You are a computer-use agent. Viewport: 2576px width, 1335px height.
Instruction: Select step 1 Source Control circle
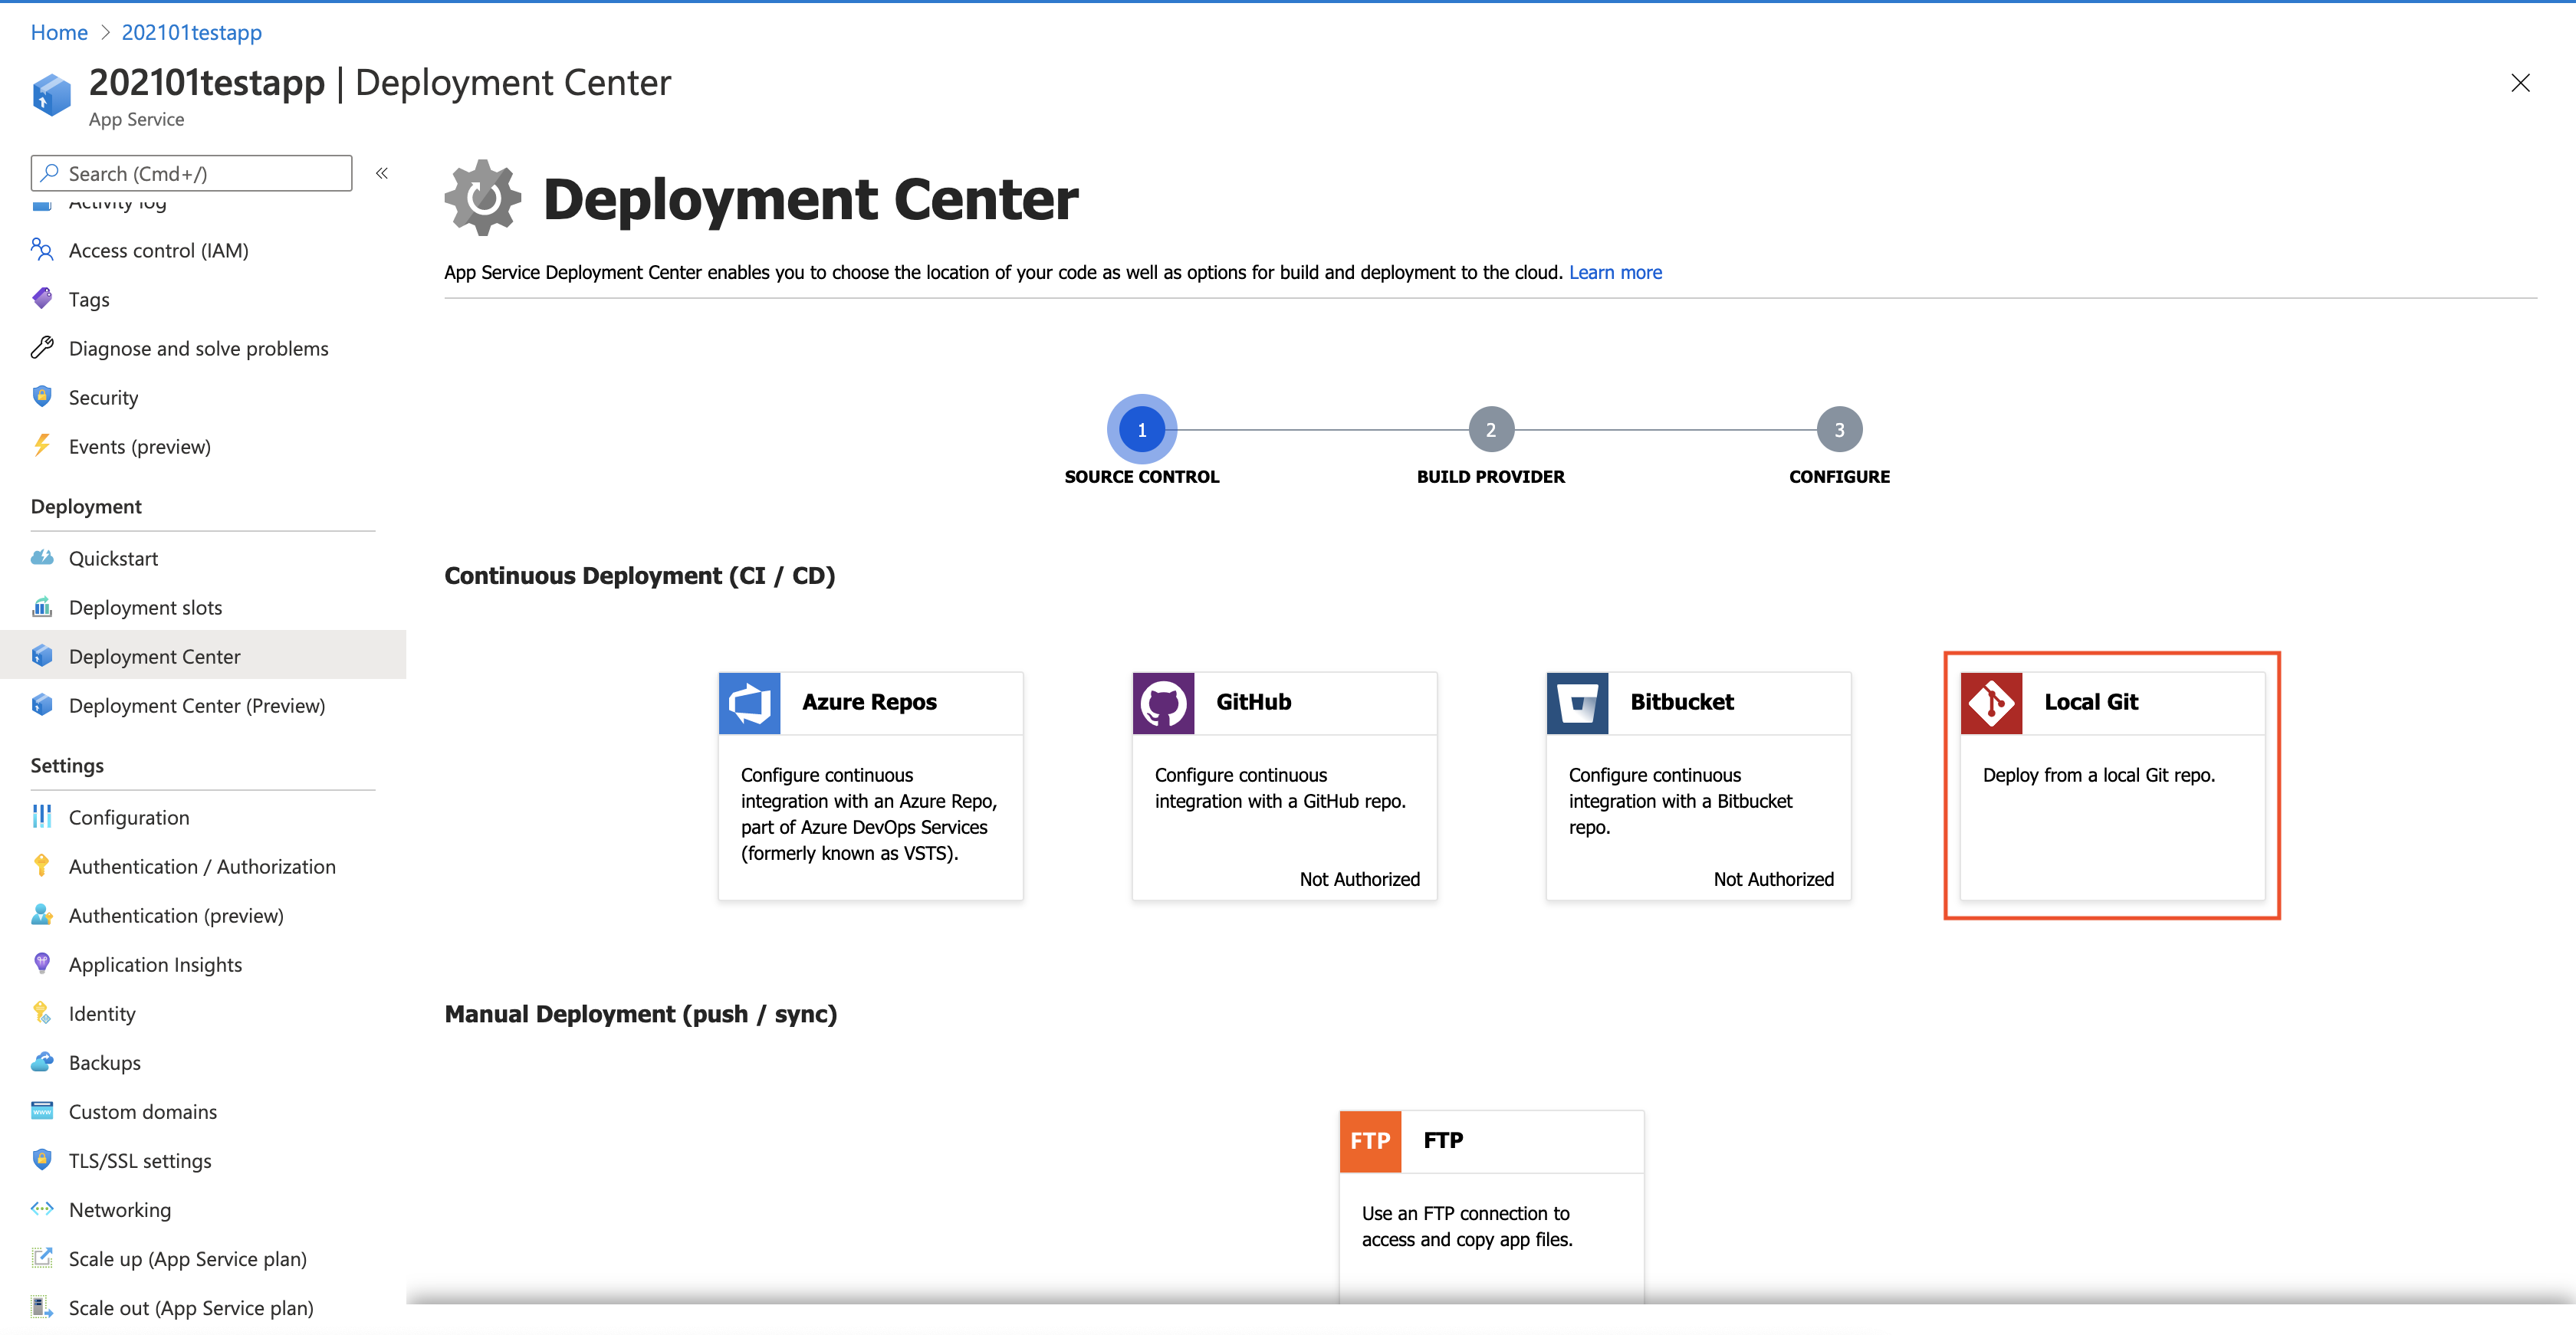pyautogui.click(x=1141, y=430)
